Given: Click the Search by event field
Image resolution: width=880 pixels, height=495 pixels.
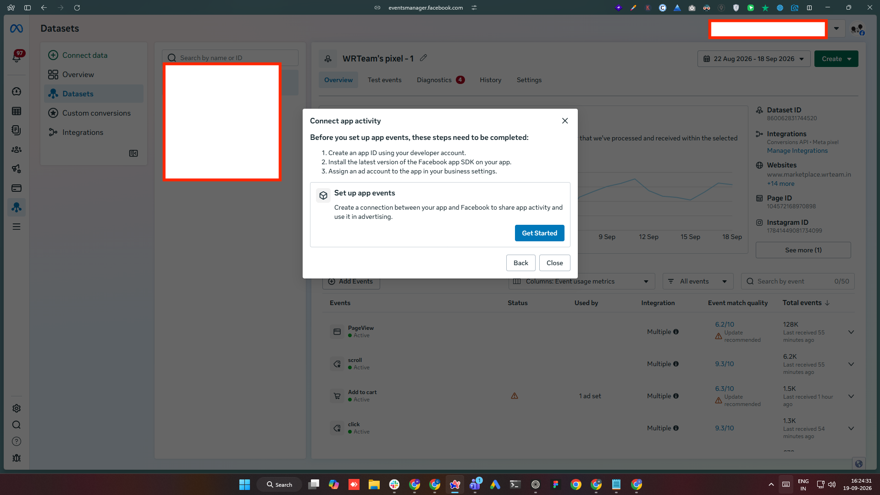Looking at the screenshot, I should 797,281.
